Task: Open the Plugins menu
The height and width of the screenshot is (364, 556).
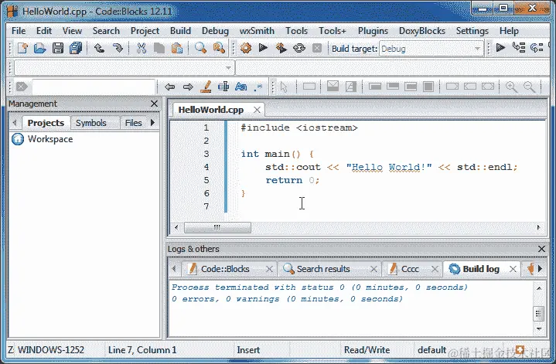Action: point(373,31)
